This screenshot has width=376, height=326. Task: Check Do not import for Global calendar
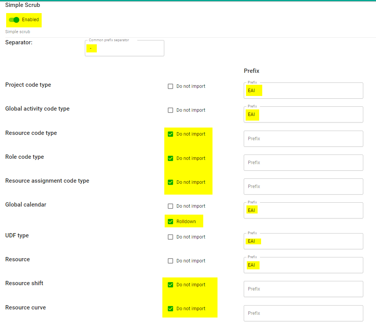(x=170, y=206)
